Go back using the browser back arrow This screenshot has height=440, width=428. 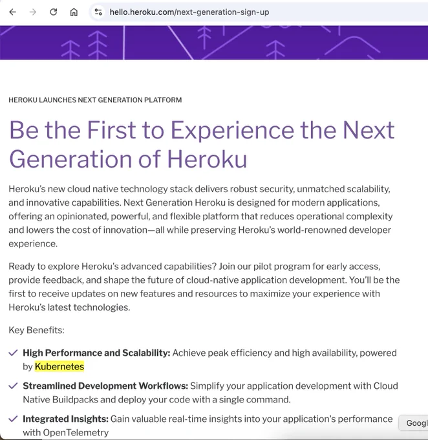13,12
